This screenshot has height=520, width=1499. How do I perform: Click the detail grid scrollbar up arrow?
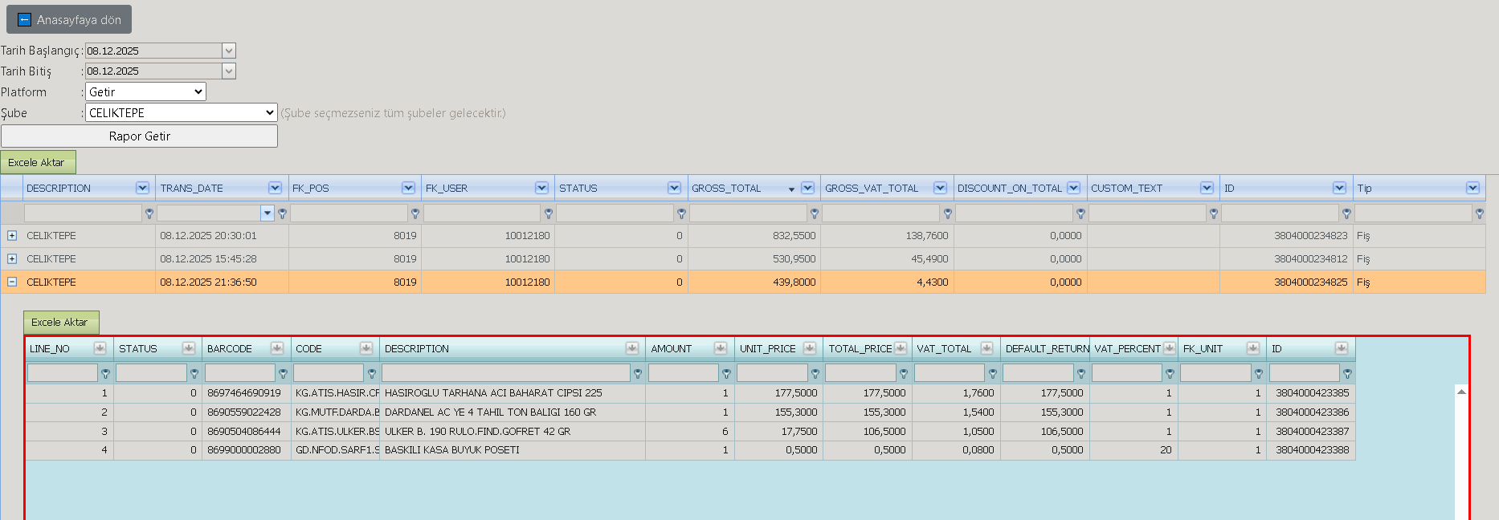tap(1461, 392)
